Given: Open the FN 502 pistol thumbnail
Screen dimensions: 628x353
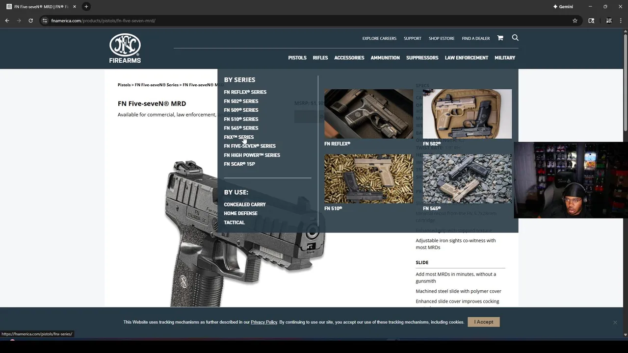Looking at the screenshot, I should coord(467,114).
